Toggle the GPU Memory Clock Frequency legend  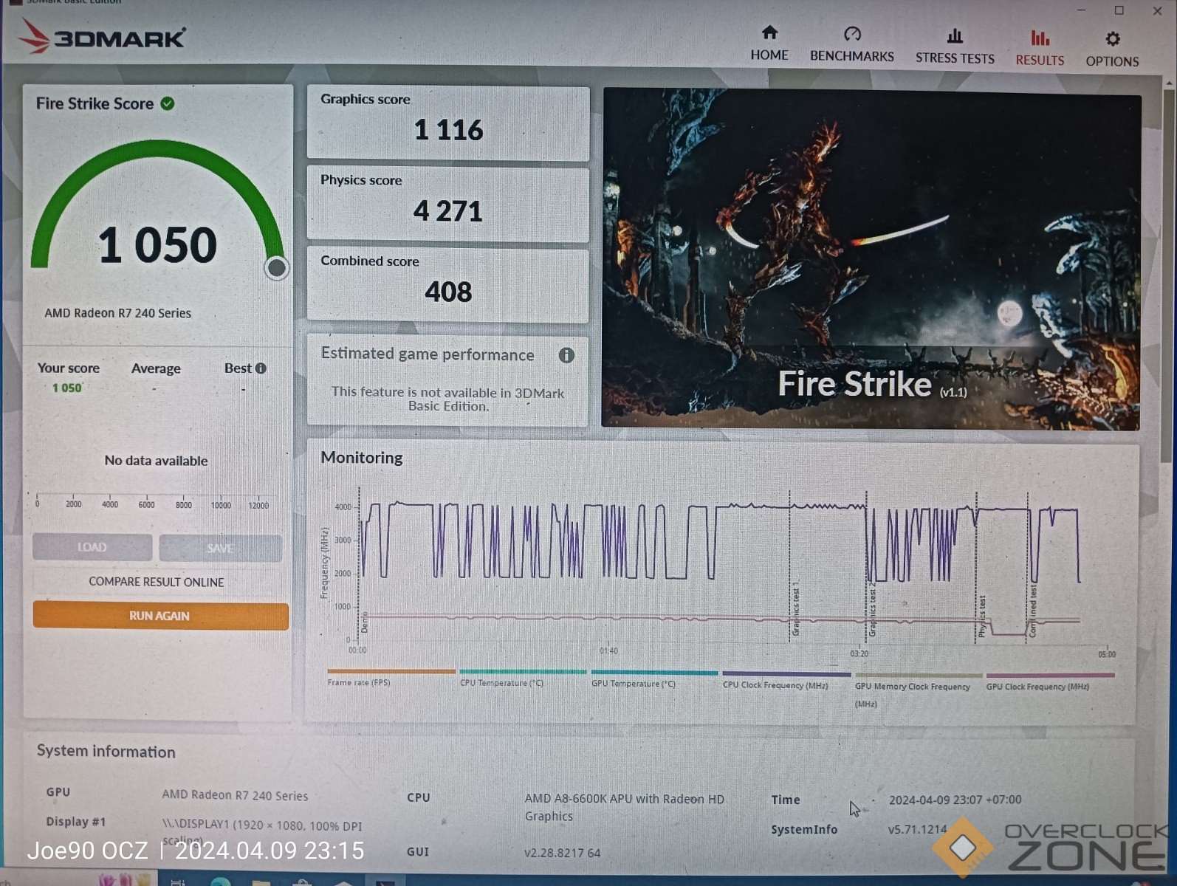[918, 690]
